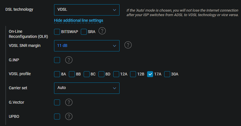The height and width of the screenshot is (126, 241).
Task: Open the UPBO help icon
Action: coord(69,117)
